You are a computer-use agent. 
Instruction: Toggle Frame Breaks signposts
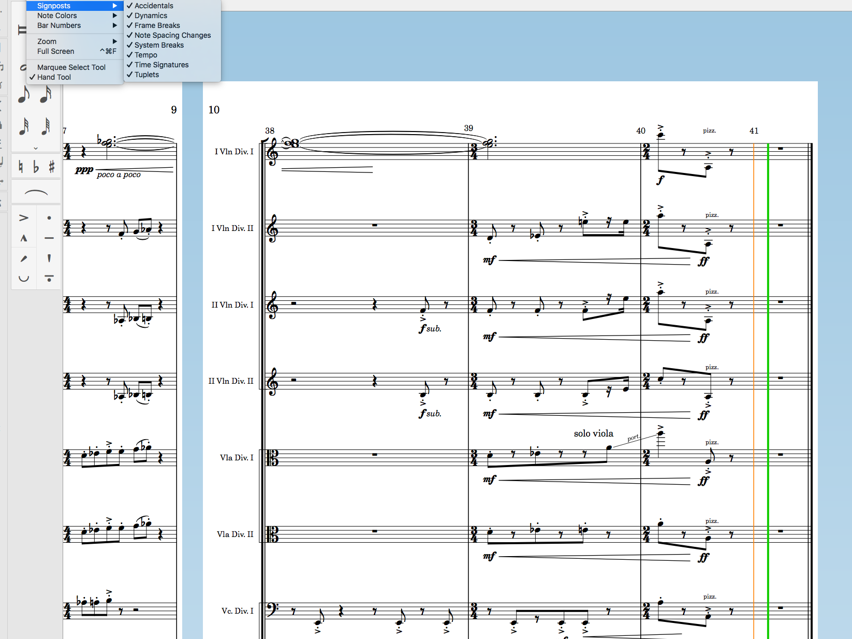point(172,25)
